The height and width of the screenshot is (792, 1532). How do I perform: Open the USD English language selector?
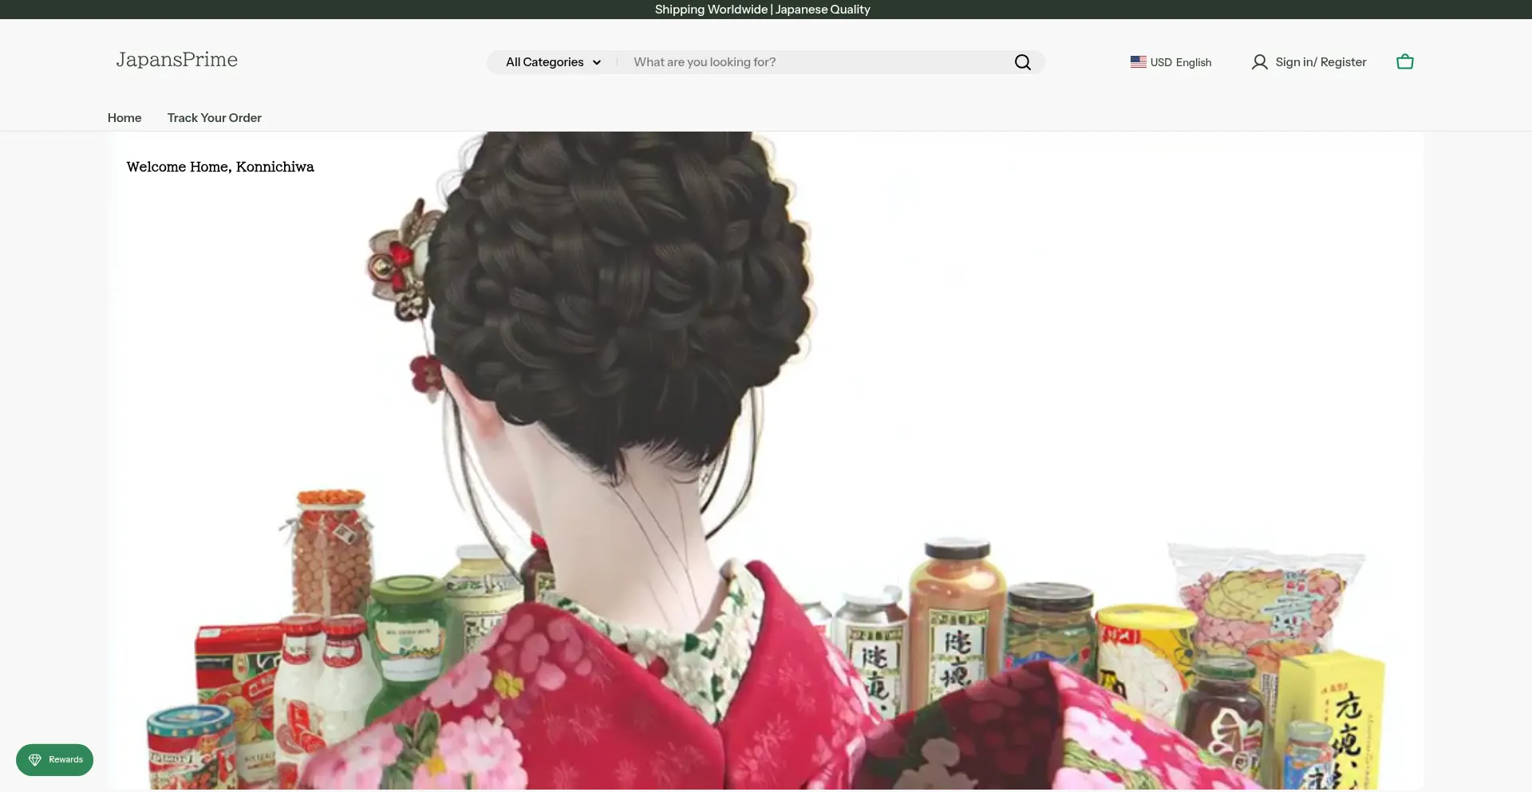1171,62
